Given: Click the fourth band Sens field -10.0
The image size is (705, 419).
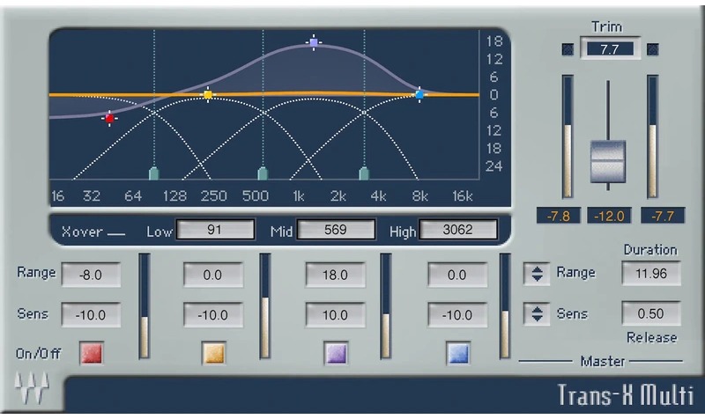Looking at the screenshot, I should pos(457,314).
